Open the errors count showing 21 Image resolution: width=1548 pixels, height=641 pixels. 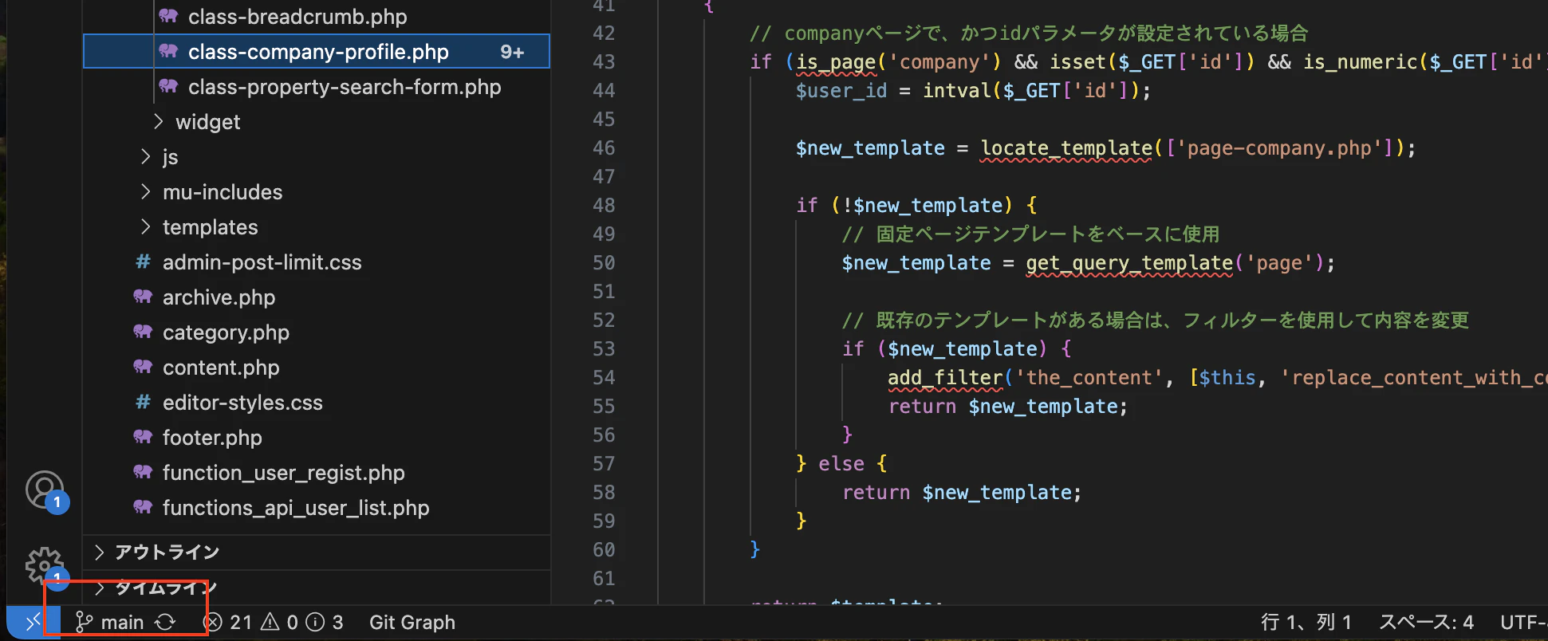228,622
